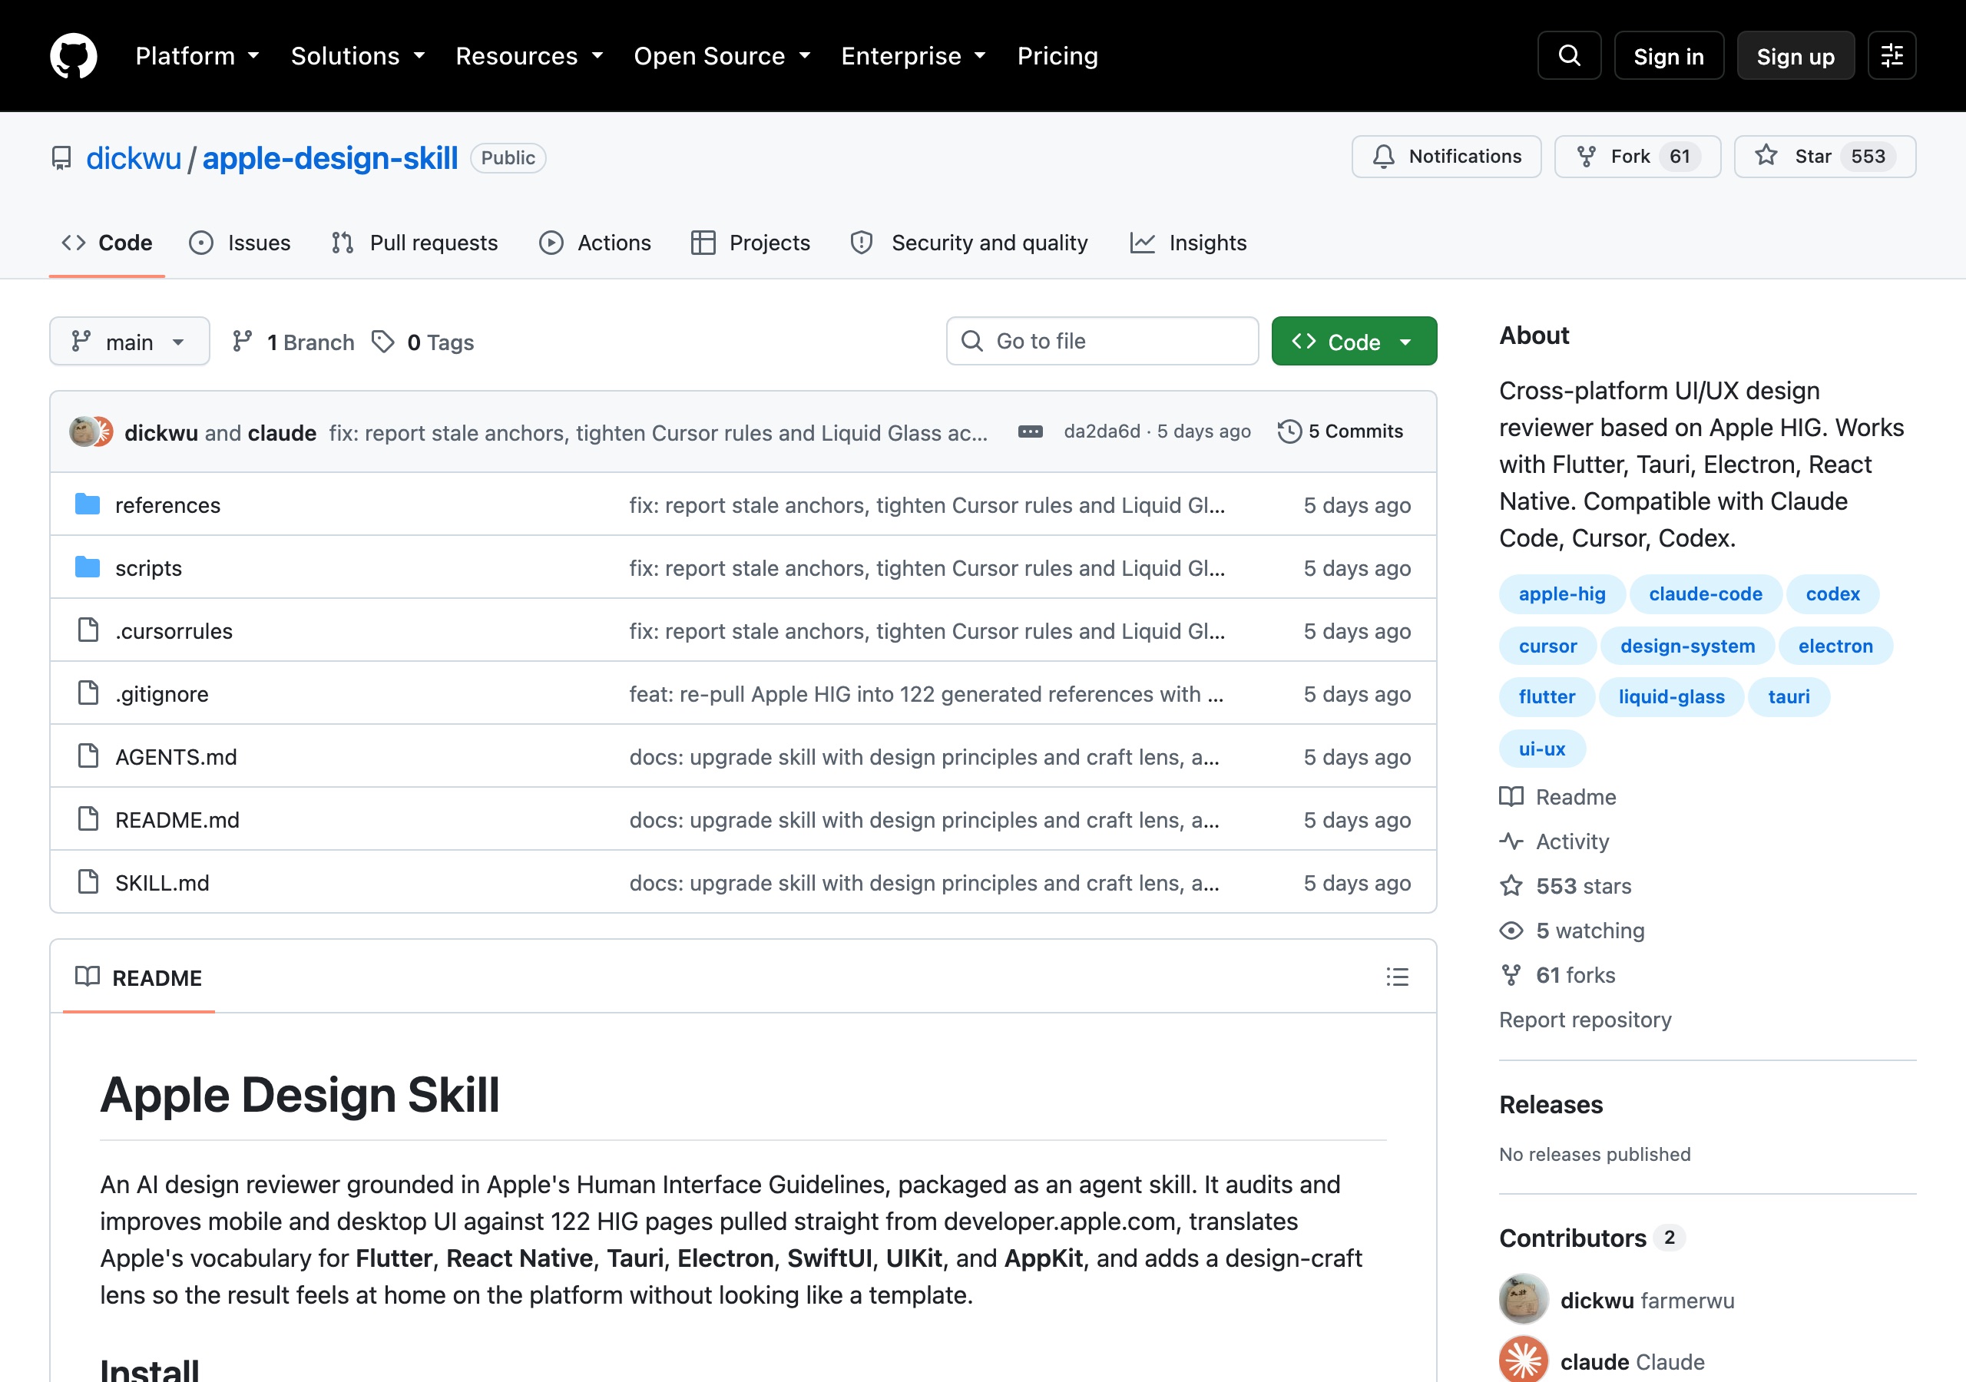Expand the Enterprise menu
This screenshot has width=1966, height=1382.
click(914, 55)
